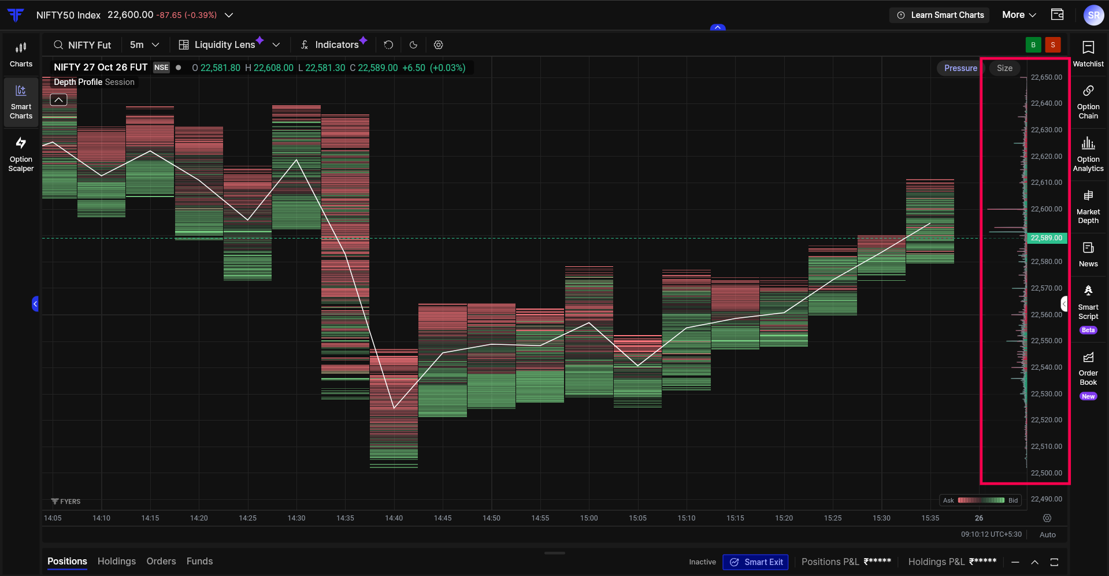Open the News panel
The width and height of the screenshot is (1109, 576).
pyautogui.click(x=1088, y=255)
